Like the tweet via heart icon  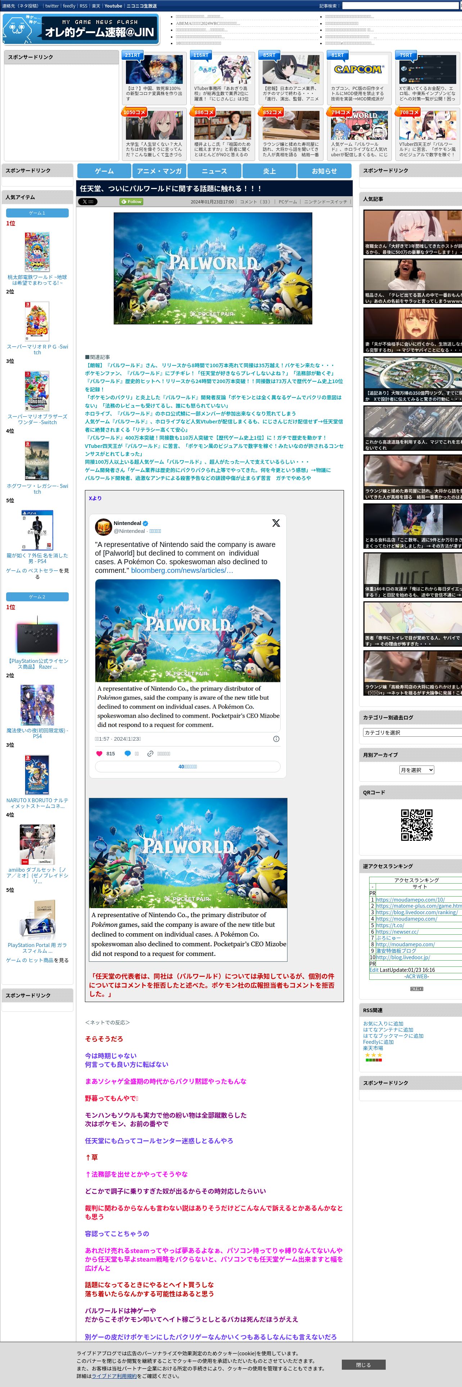[99, 753]
